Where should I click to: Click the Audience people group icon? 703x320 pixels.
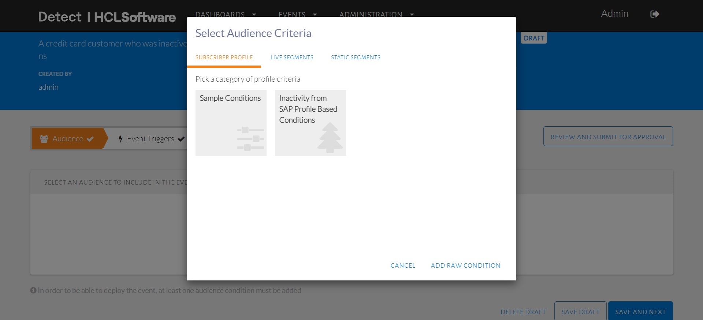44,139
